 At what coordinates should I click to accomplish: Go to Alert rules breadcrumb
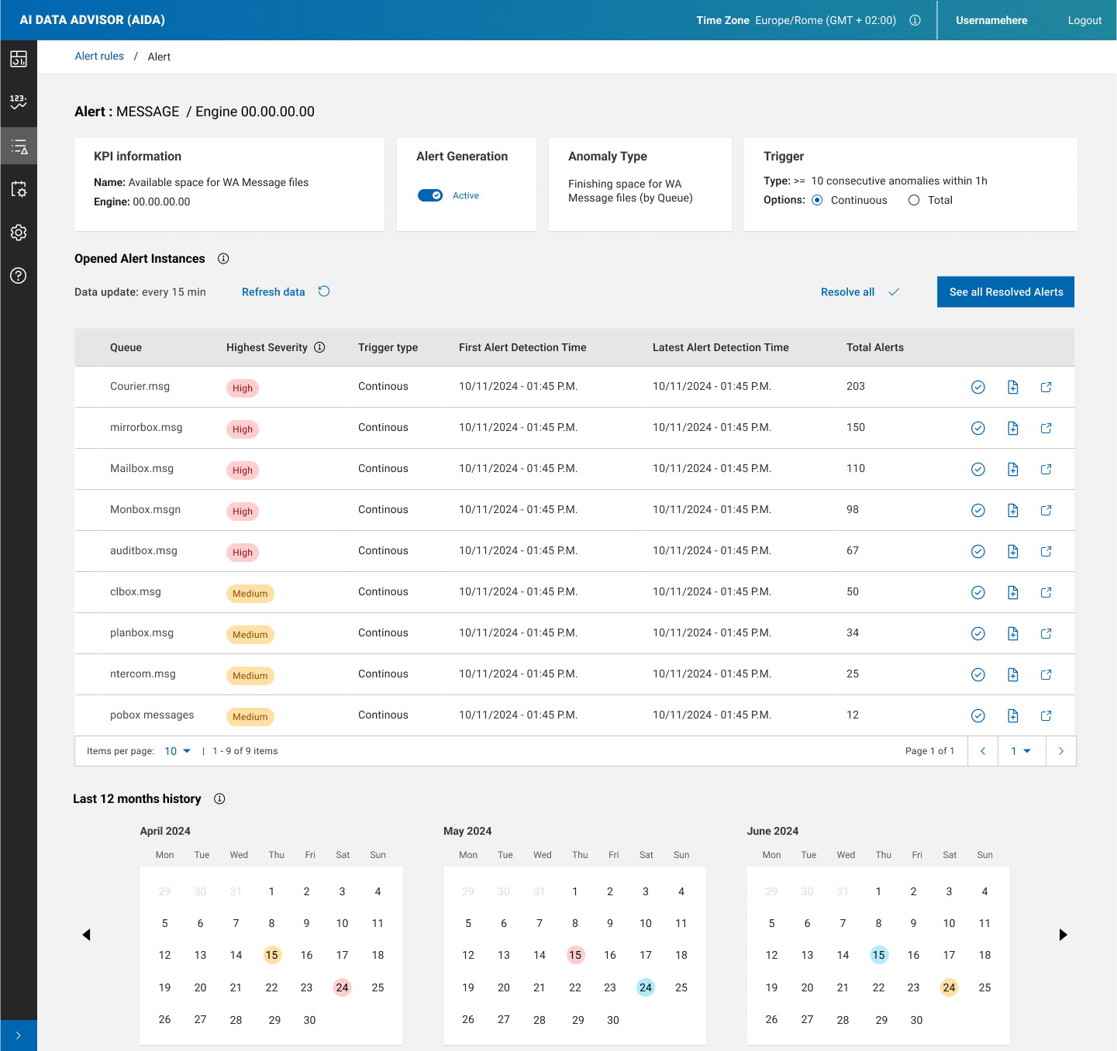[99, 57]
